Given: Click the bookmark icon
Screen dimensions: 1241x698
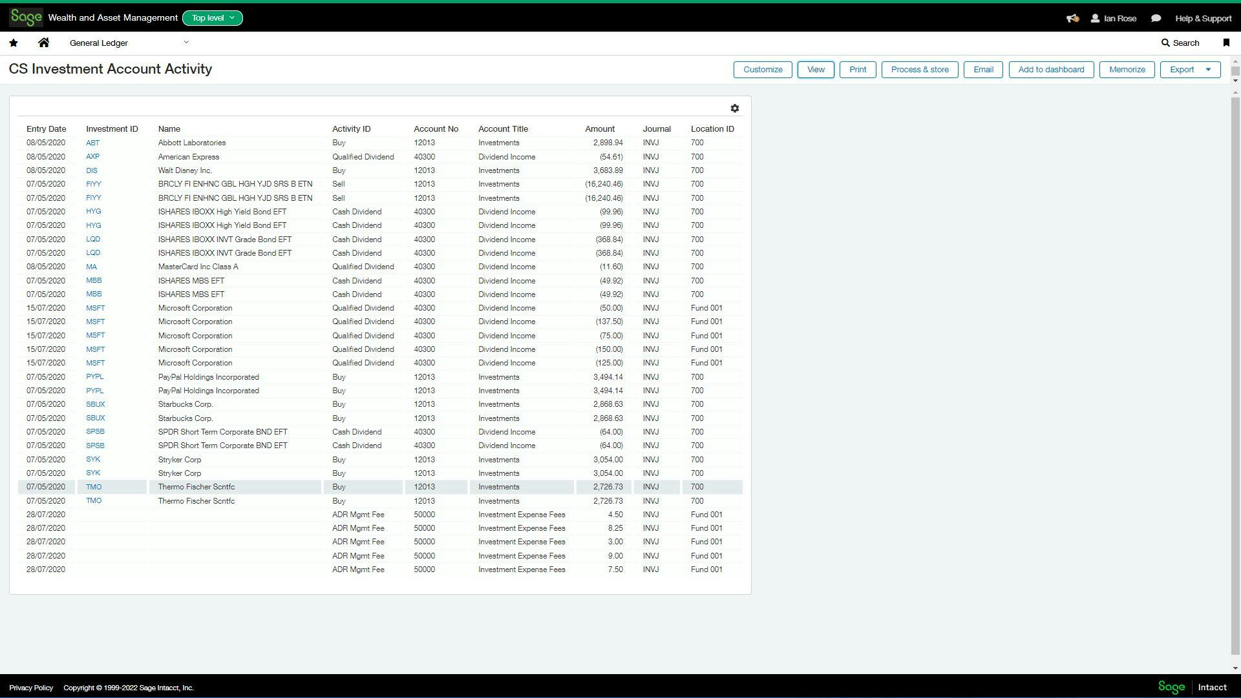Looking at the screenshot, I should tap(1226, 43).
